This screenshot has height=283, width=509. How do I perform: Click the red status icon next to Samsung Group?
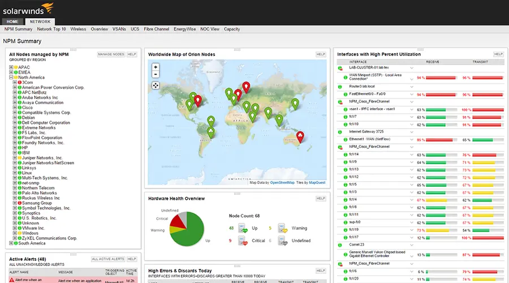click(x=19, y=203)
